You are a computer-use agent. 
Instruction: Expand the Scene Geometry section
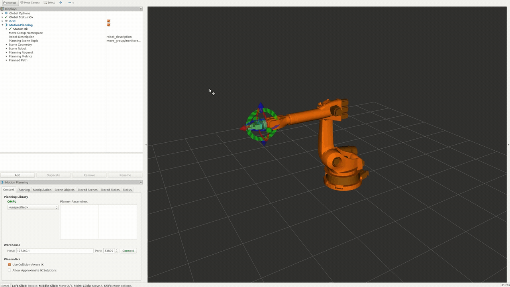point(6,45)
